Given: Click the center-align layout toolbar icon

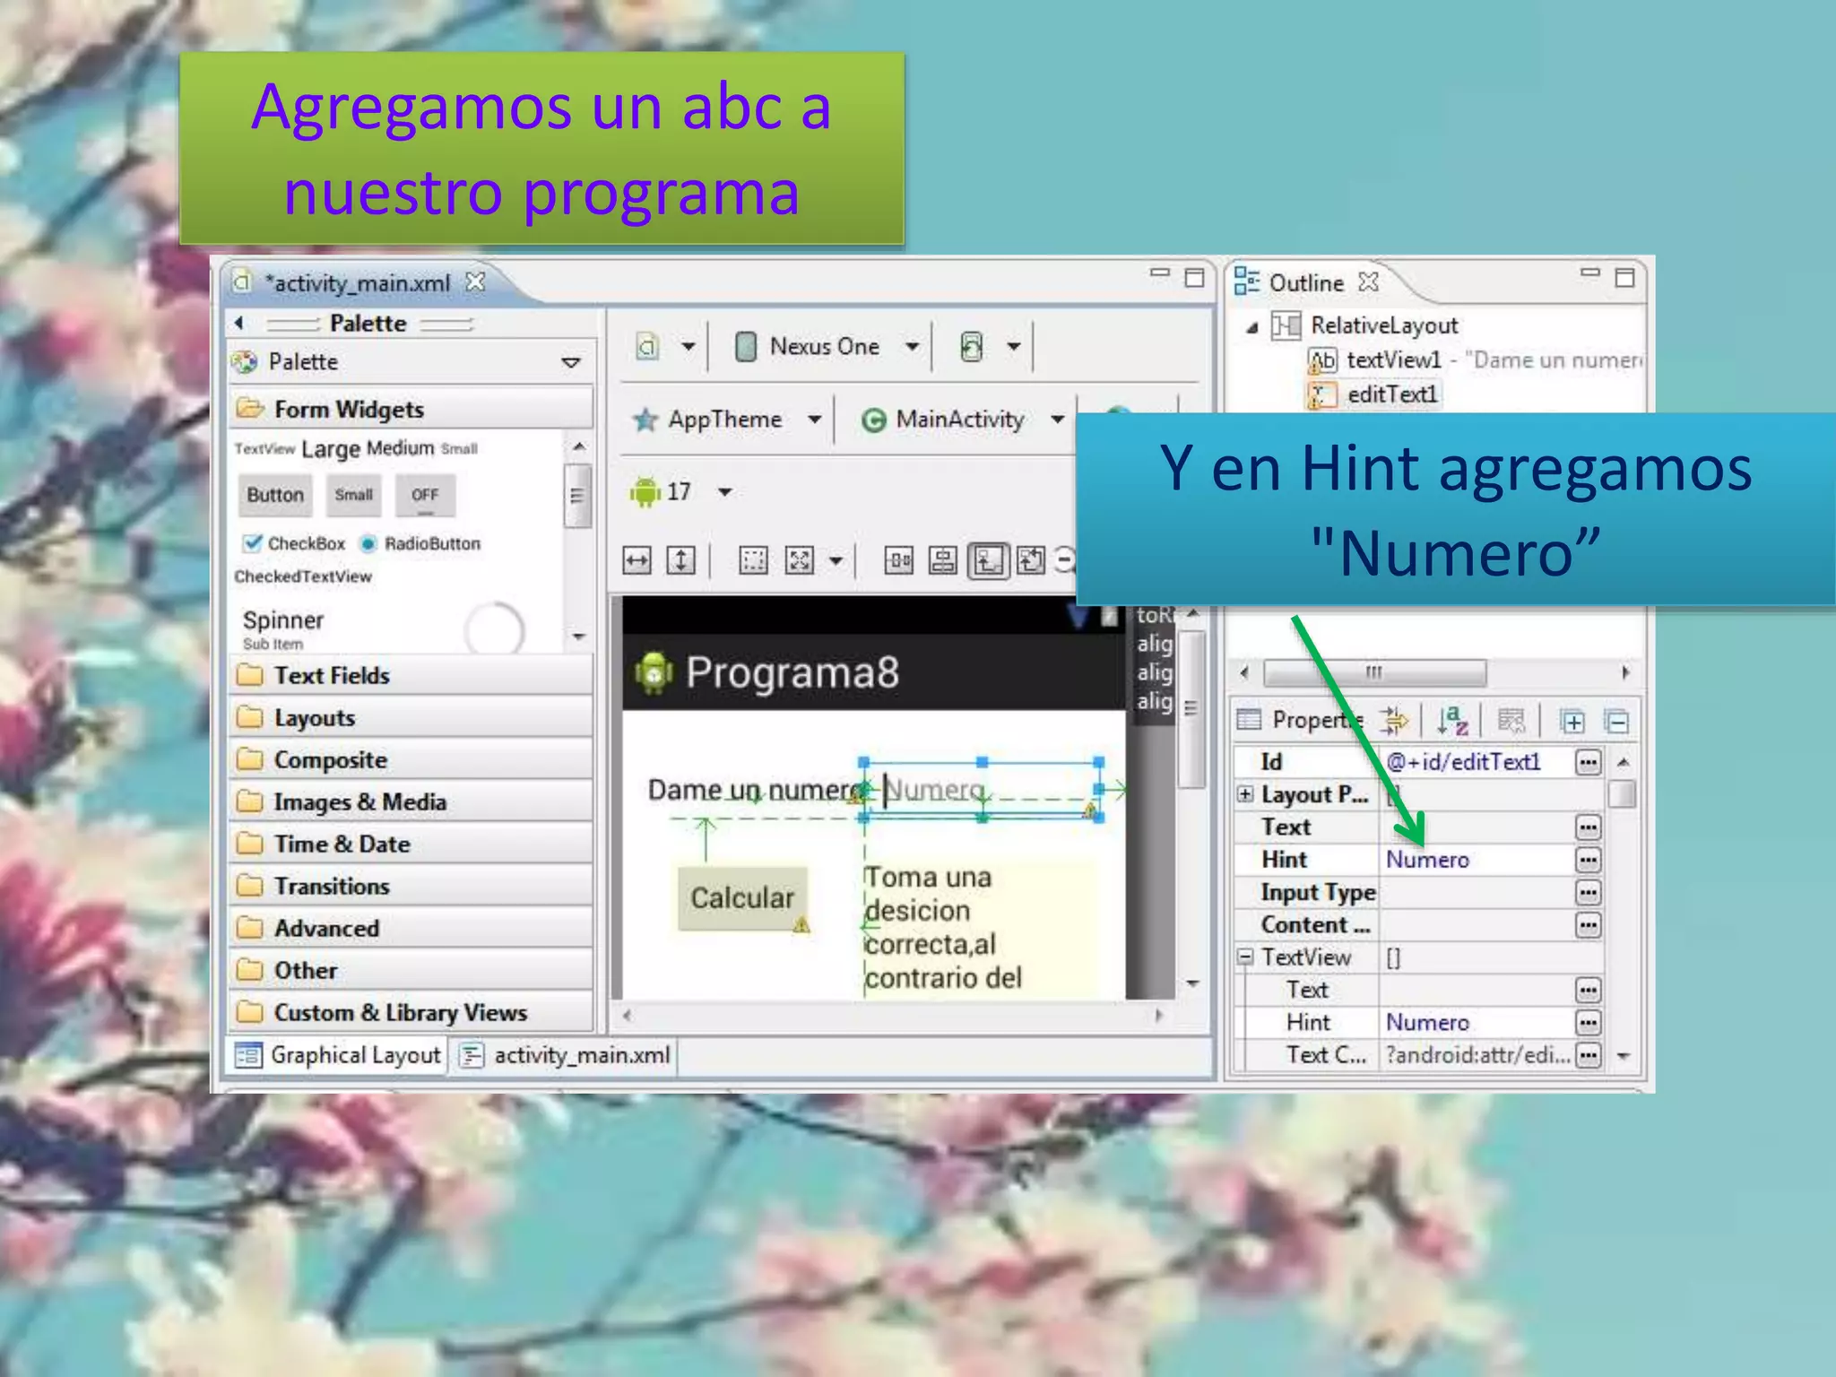Looking at the screenshot, I should (x=942, y=561).
